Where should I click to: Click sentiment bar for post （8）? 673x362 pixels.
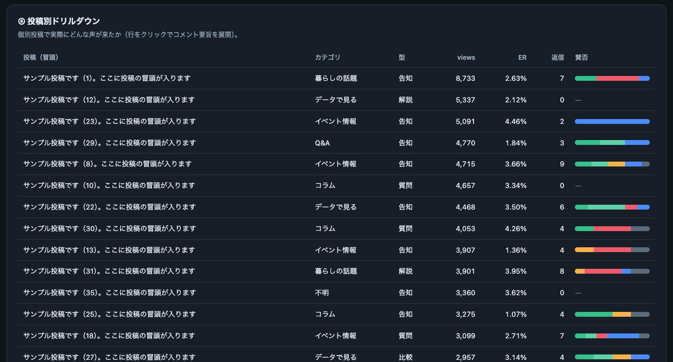(x=612, y=164)
